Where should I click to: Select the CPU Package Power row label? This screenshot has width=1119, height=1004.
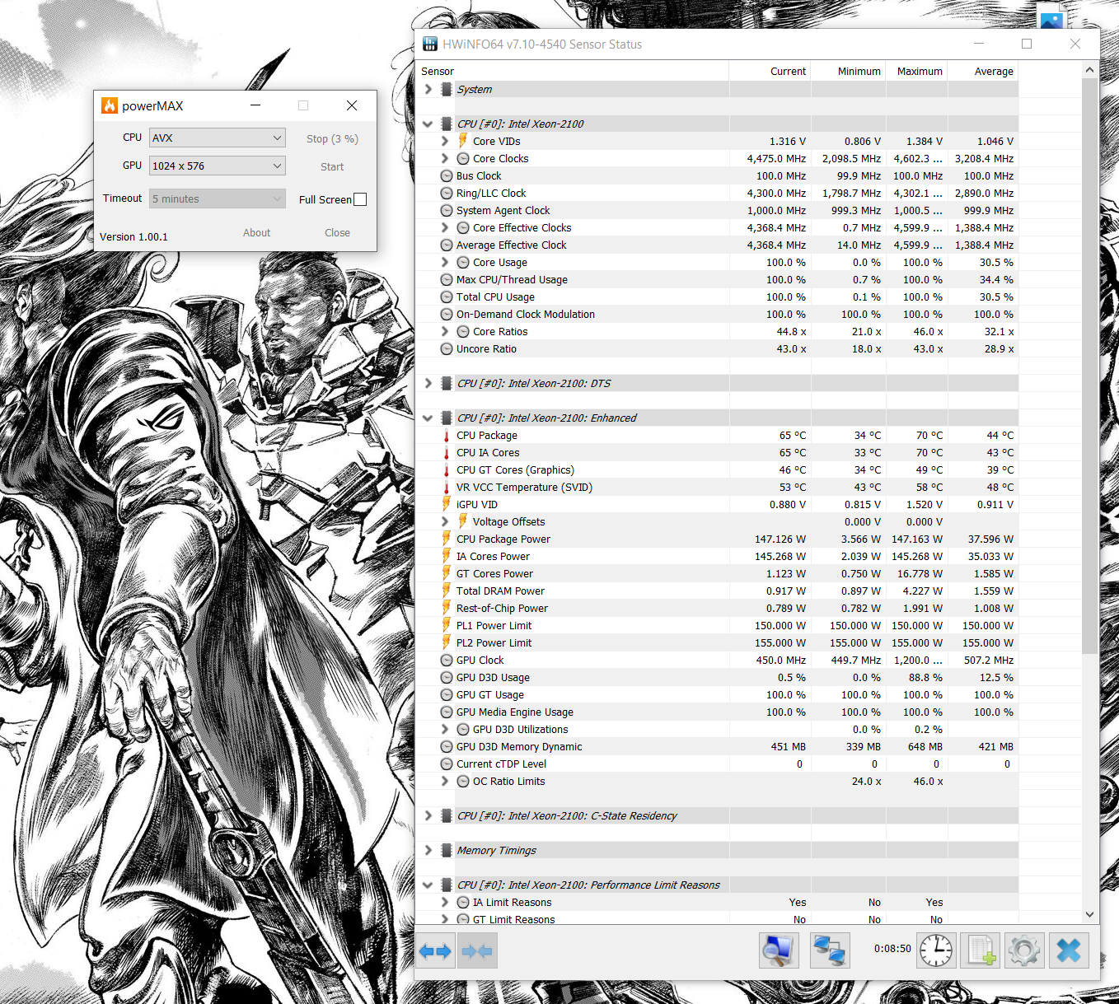click(x=503, y=539)
